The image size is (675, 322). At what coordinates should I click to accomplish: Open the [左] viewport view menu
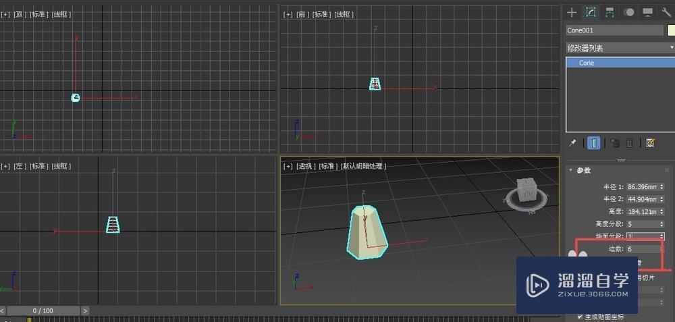click(x=20, y=166)
